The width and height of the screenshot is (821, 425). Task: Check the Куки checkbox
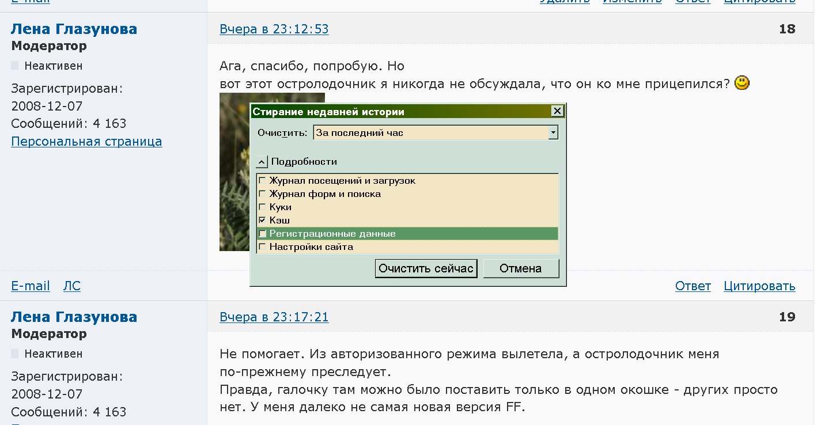(x=263, y=207)
